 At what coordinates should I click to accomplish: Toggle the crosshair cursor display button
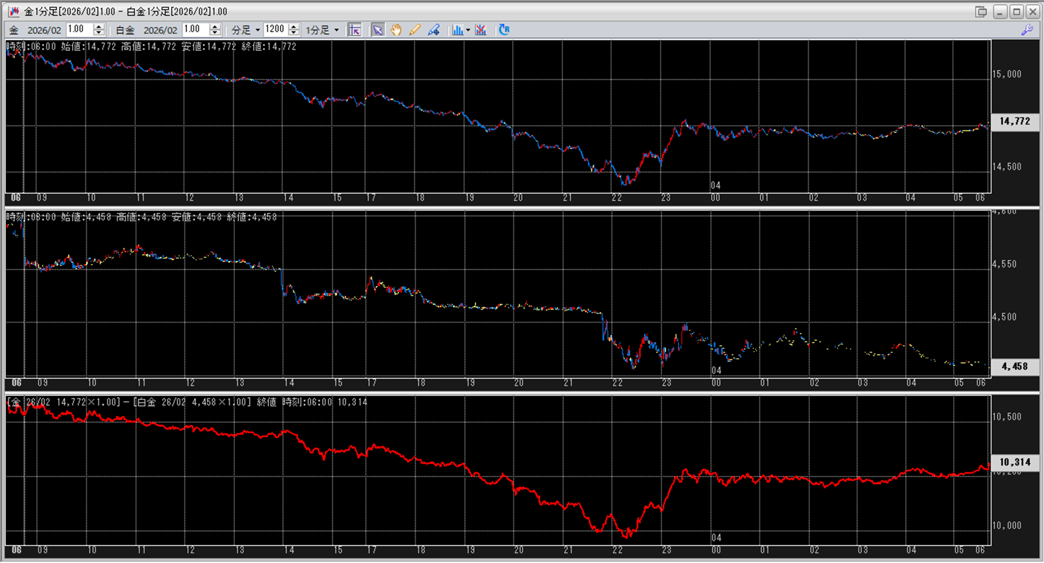355,30
